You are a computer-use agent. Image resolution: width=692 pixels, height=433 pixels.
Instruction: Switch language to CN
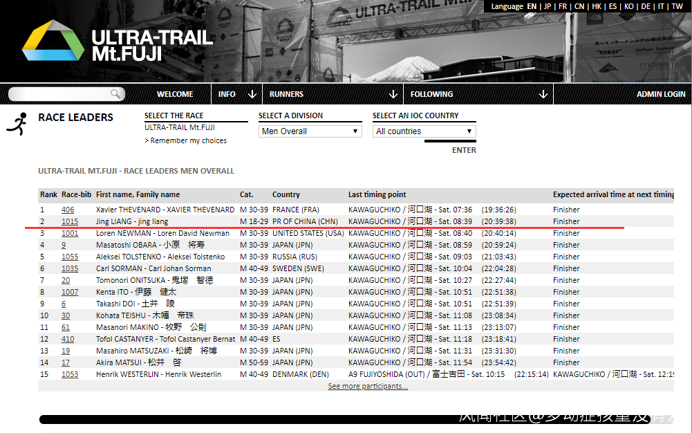[579, 6]
